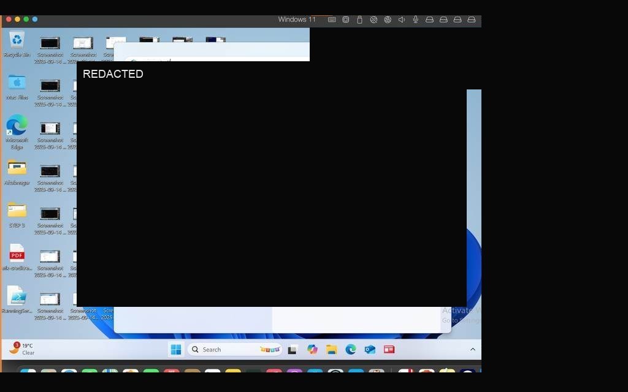Viewport: 628px width, 392px height.
Task: Open File Explorer from the taskbar
Action: click(331, 350)
